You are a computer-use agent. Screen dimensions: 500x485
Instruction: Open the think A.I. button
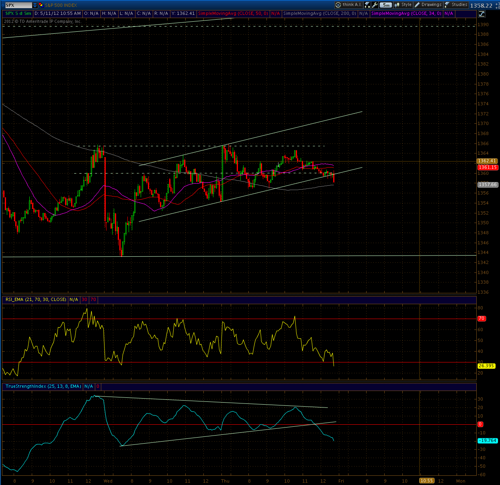click(x=348, y=5)
